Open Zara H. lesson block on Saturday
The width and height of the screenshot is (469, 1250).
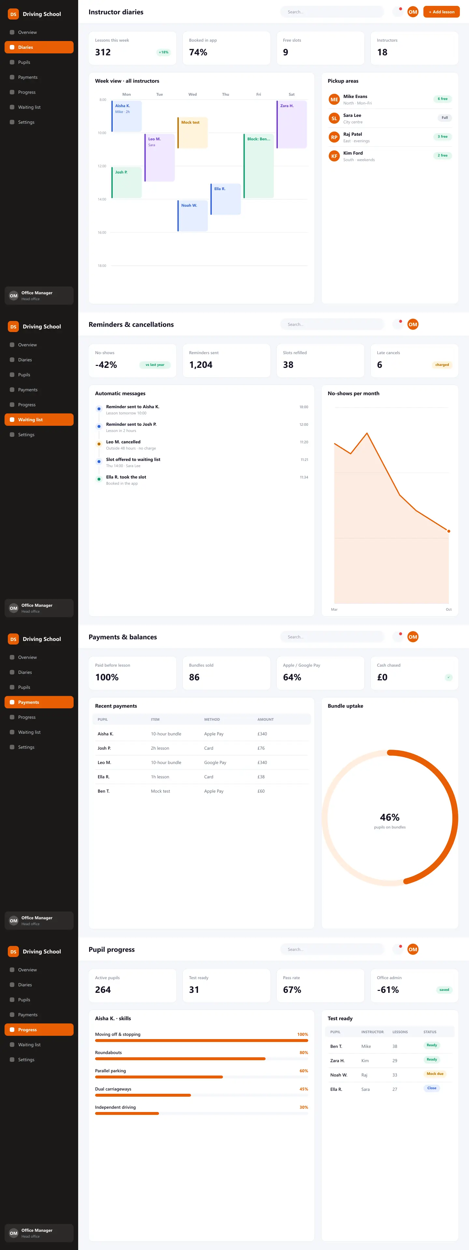292,124
